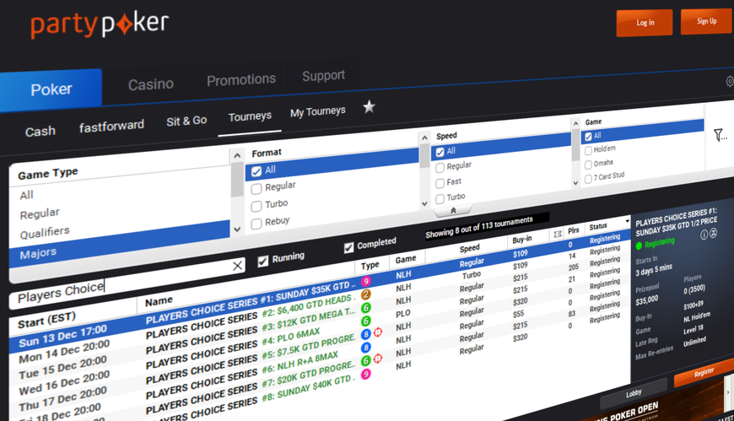Viewport: 734px width, 421px height.
Task: Check the All format checkbox
Action: [x=256, y=171]
